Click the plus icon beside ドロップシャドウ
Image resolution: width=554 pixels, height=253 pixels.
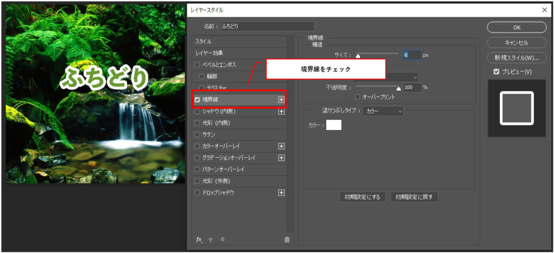(x=281, y=192)
